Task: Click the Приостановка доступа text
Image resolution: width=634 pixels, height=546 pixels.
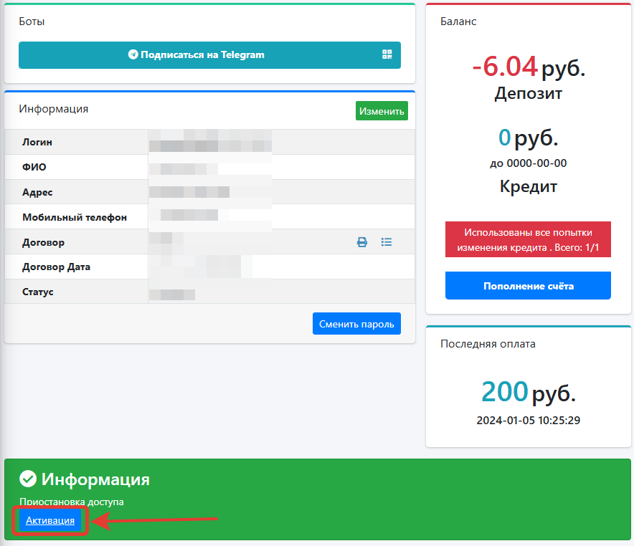Action: (72, 502)
